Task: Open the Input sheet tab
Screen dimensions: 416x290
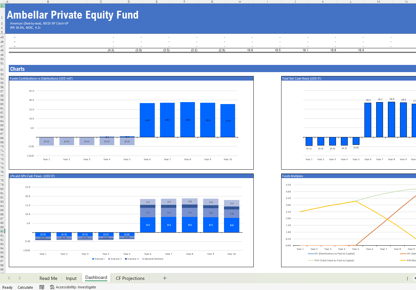Action: 71,278
